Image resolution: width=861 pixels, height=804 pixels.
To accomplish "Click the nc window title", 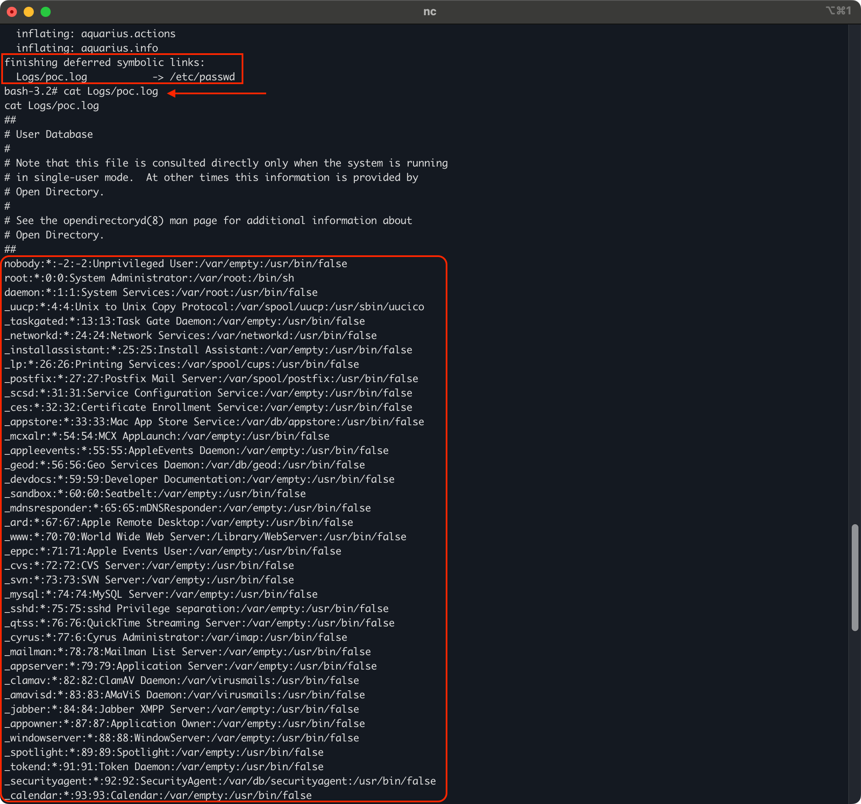I will click(430, 12).
